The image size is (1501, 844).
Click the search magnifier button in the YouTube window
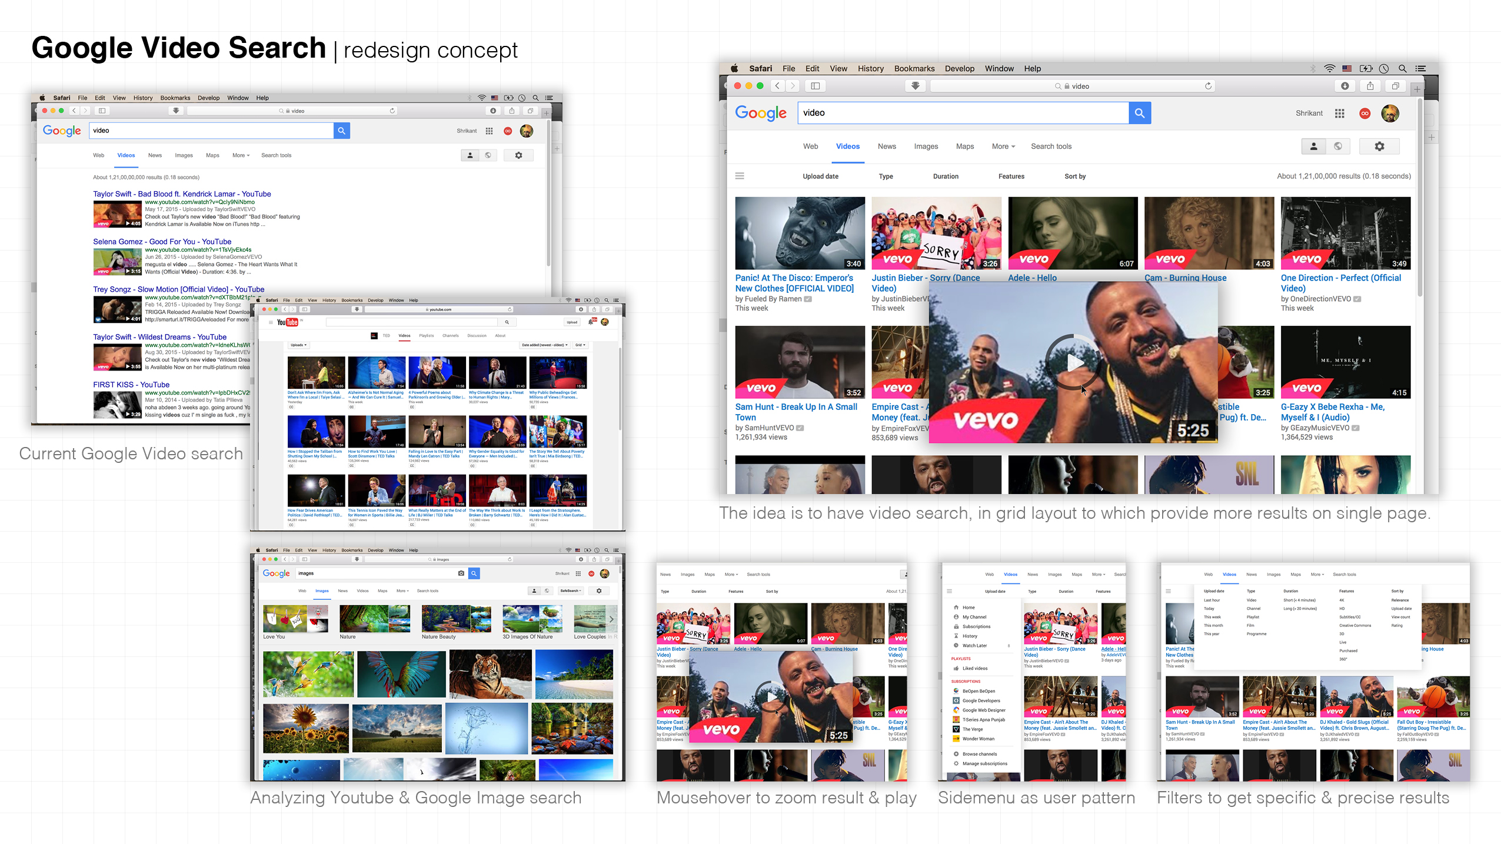click(x=506, y=322)
